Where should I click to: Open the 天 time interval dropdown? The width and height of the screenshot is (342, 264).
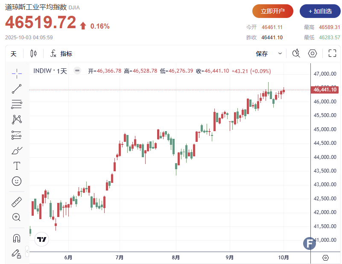[x=13, y=53]
